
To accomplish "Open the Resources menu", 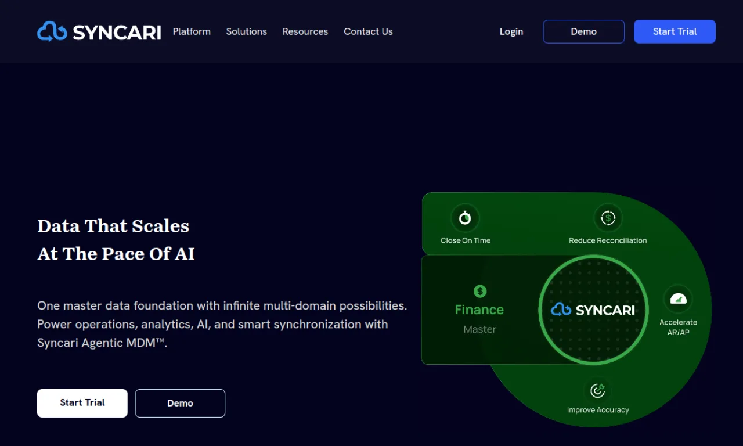I will pyautogui.click(x=305, y=31).
